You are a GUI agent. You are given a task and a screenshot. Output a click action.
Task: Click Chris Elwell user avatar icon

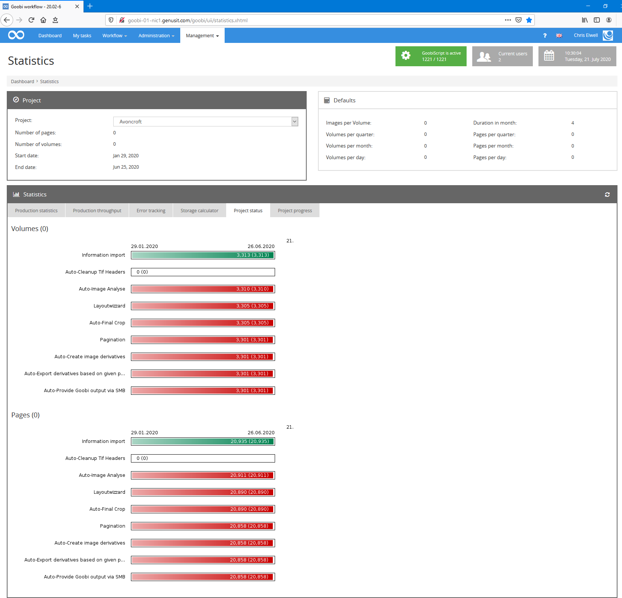[x=608, y=35]
